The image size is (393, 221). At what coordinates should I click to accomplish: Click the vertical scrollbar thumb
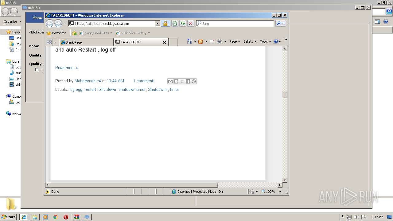click(285, 95)
